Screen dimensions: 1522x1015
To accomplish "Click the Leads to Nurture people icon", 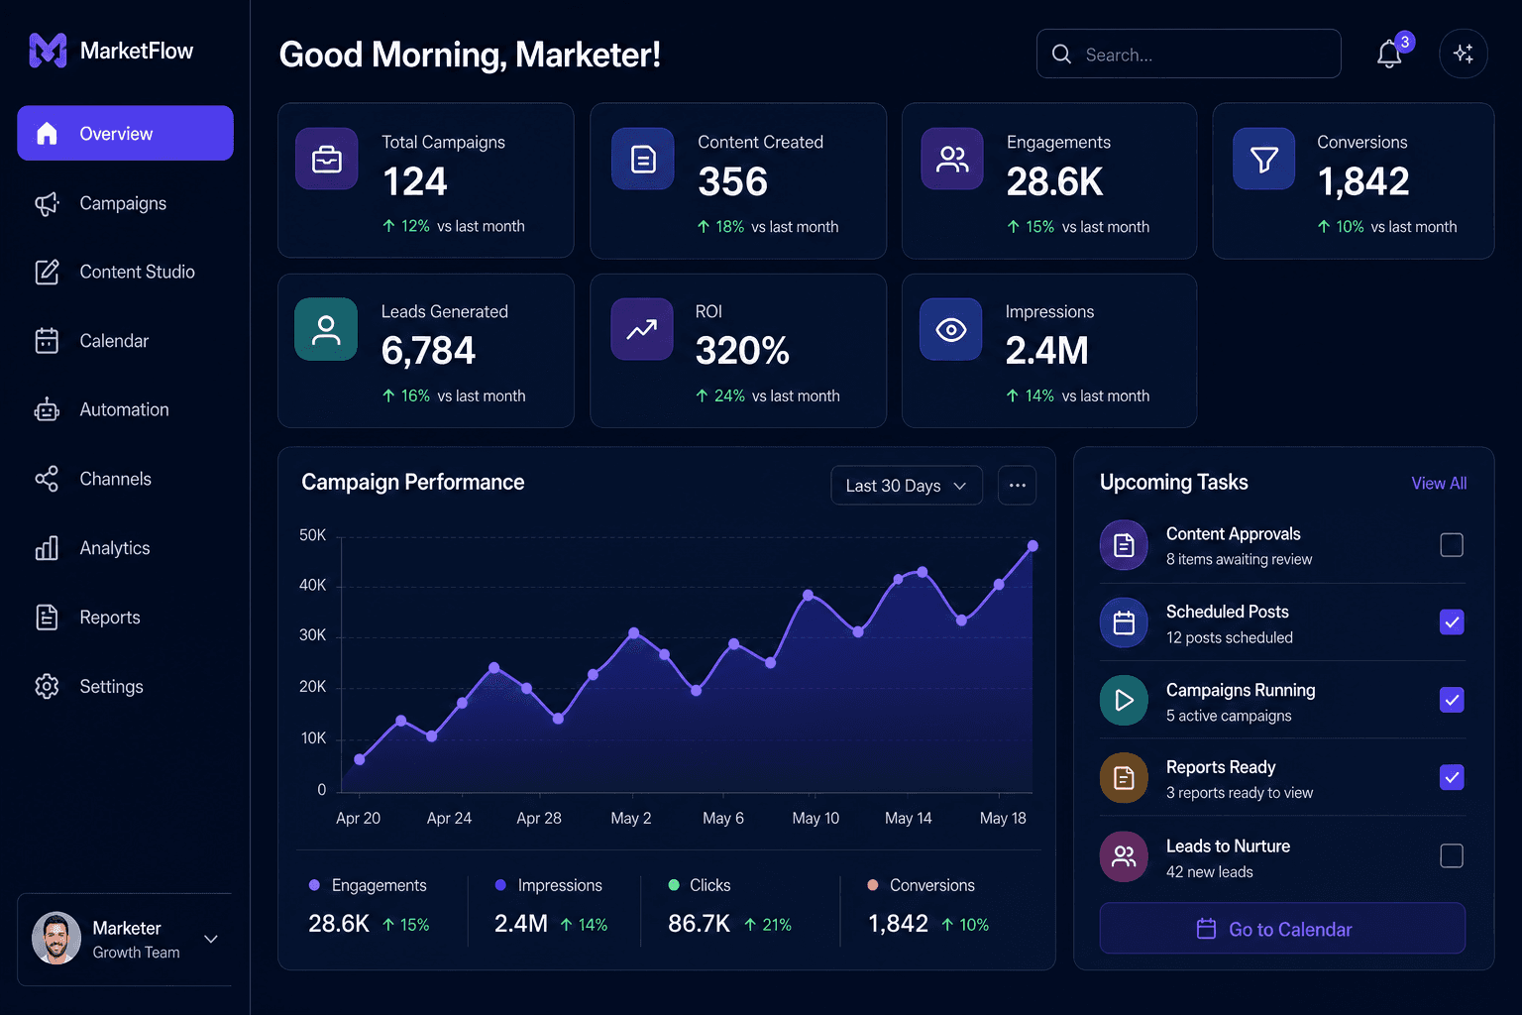I will [x=1124, y=856].
